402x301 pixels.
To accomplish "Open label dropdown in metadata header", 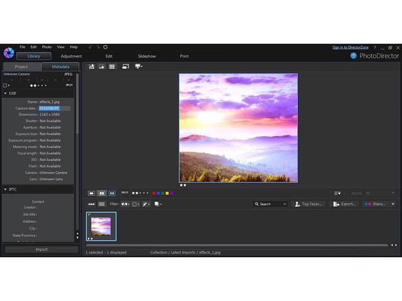I will [6, 85].
